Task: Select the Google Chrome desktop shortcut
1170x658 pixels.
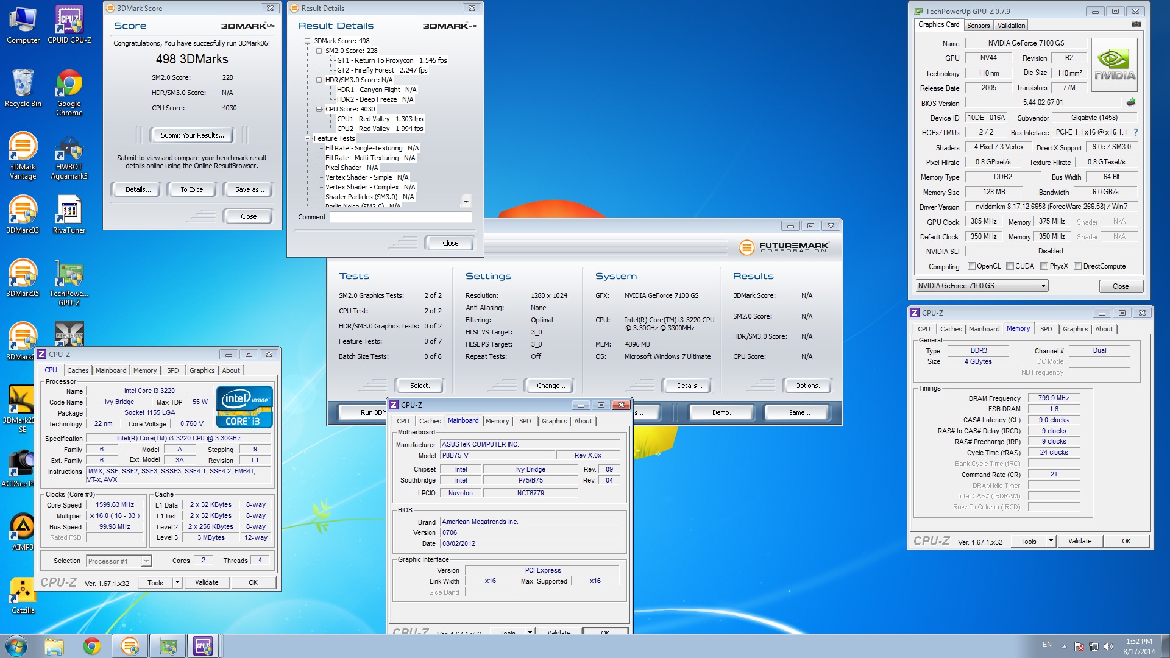Action: [x=69, y=93]
